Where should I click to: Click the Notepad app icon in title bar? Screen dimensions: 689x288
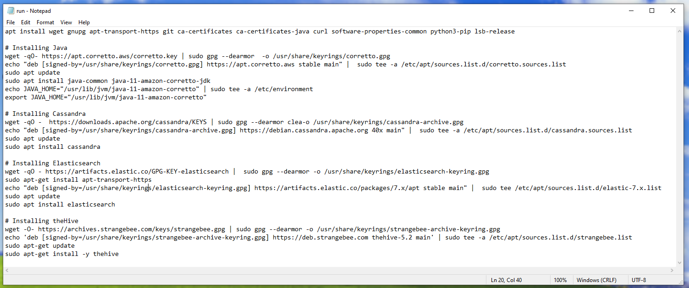[x=11, y=11]
